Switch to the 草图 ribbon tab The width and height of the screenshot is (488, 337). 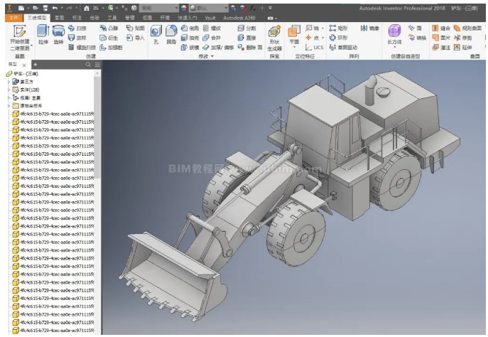[59, 18]
